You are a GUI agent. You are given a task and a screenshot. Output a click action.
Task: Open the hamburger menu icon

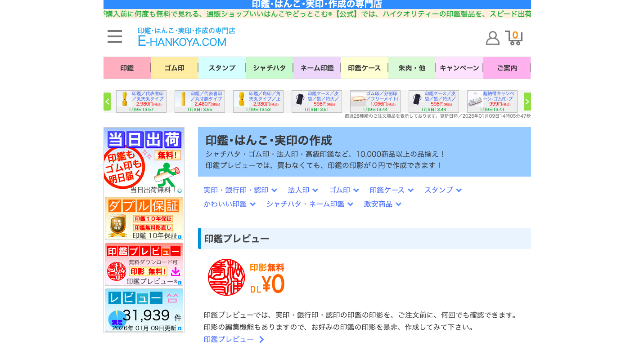(115, 36)
